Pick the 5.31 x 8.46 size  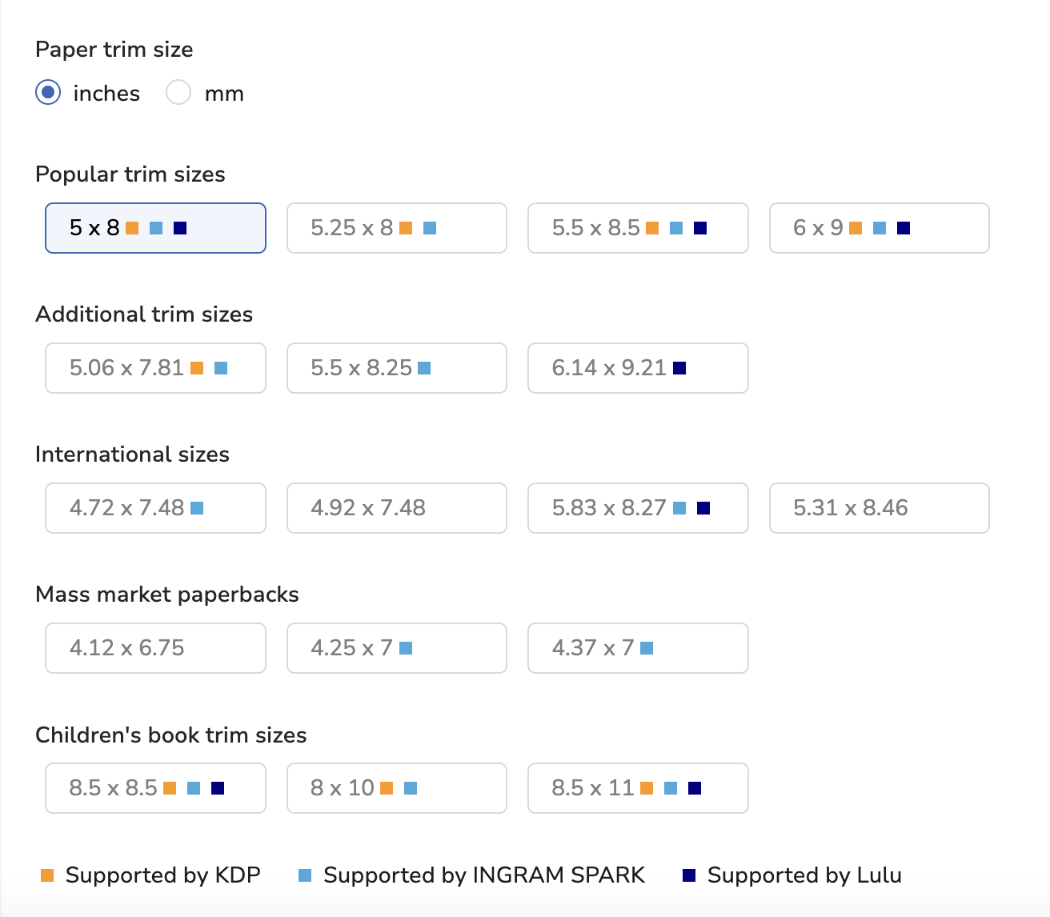tap(879, 508)
